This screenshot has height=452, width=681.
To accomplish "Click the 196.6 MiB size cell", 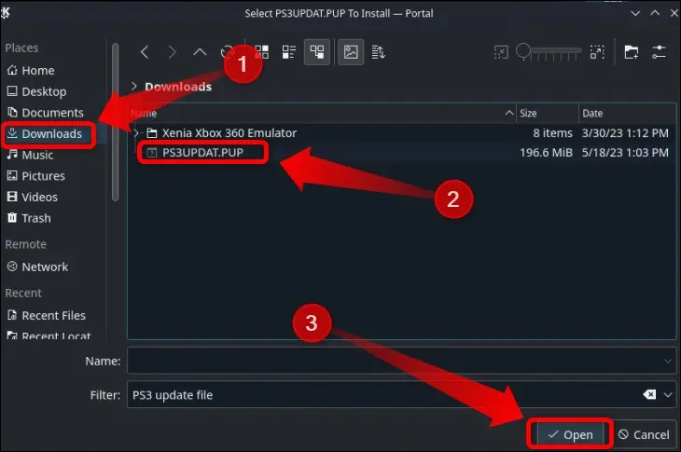I will pos(547,153).
